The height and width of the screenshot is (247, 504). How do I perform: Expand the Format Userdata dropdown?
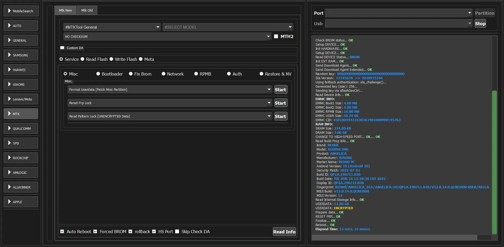tap(170, 89)
